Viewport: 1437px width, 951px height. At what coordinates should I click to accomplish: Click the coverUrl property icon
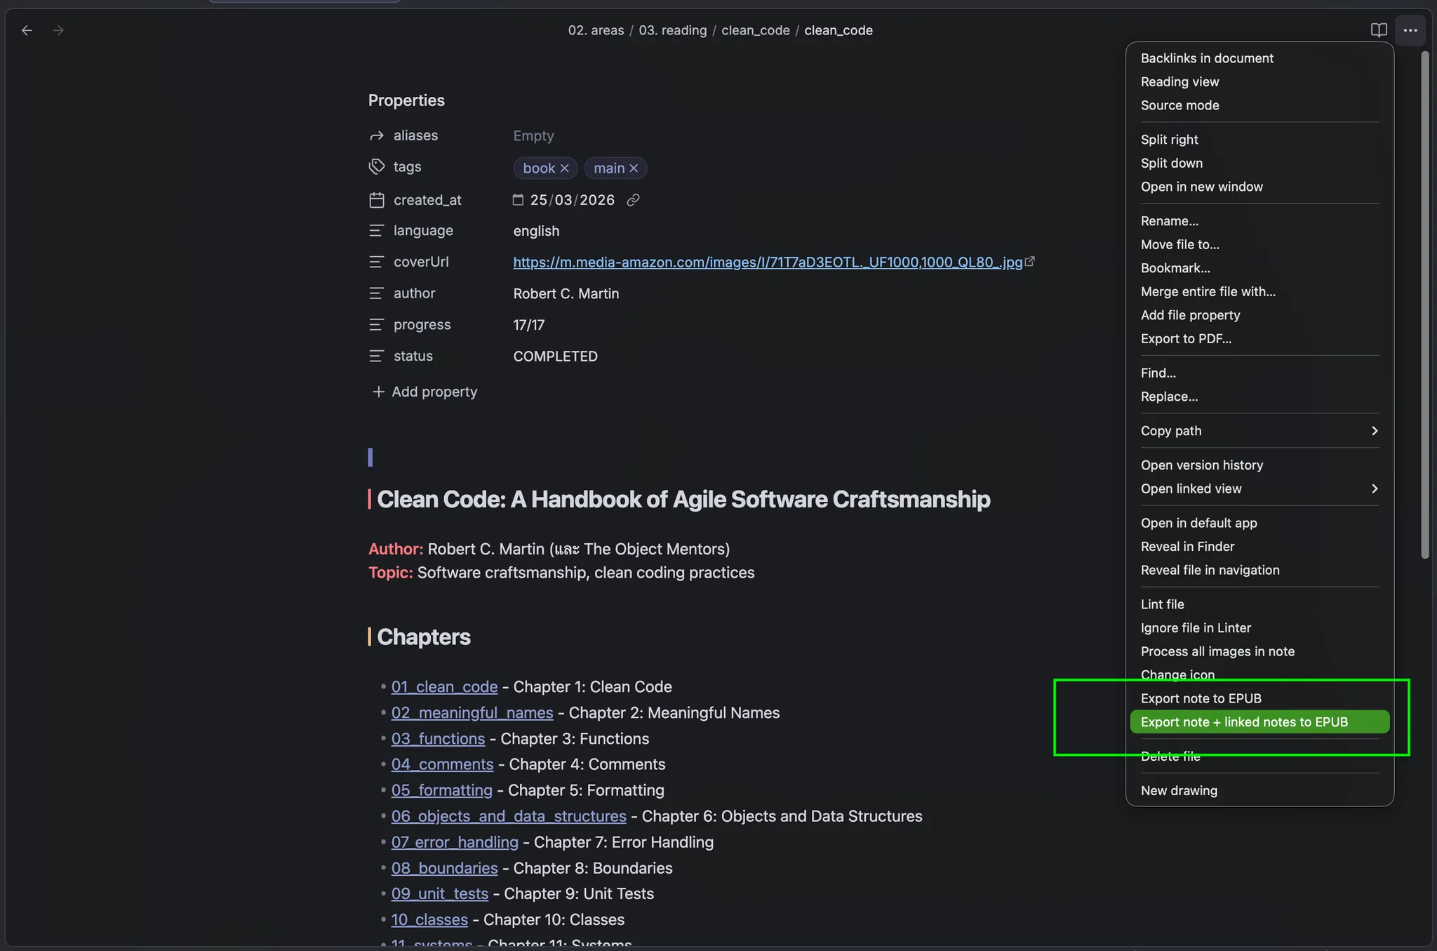[377, 262]
